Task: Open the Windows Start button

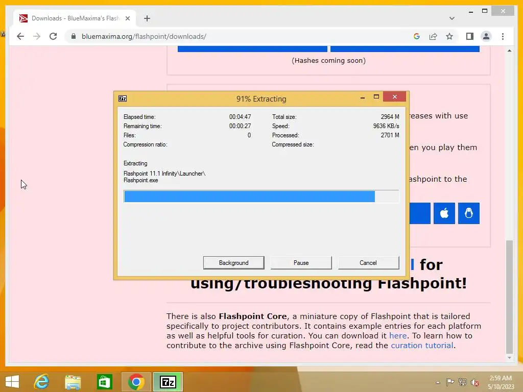Action: (12, 382)
